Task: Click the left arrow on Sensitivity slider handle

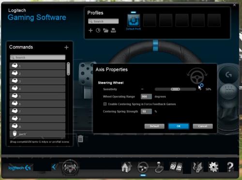Action: pyautogui.click(x=173, y=89)
